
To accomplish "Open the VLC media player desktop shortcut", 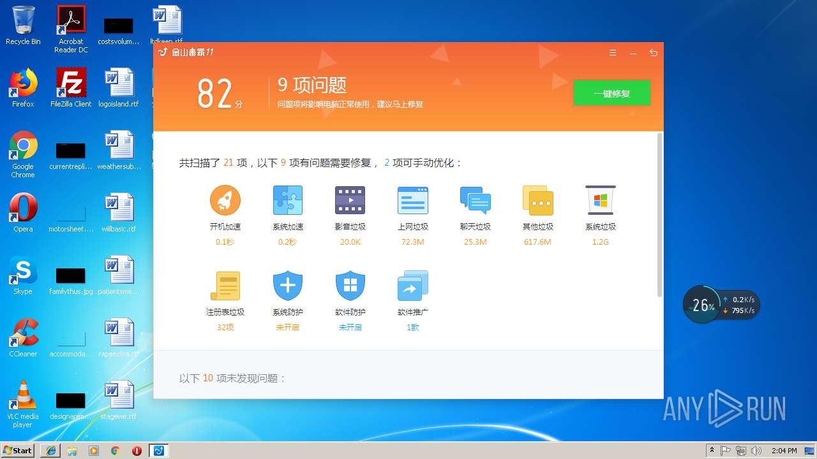I will point(23,404).
